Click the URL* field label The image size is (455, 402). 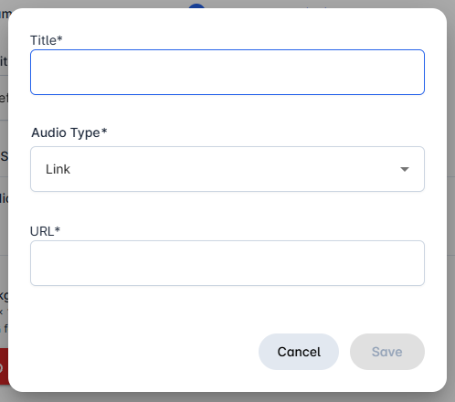tap(45, 231)
